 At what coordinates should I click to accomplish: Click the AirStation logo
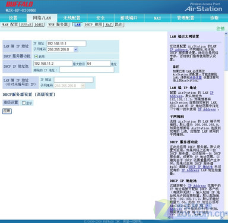pyautogui.click(x=204, y=9)
